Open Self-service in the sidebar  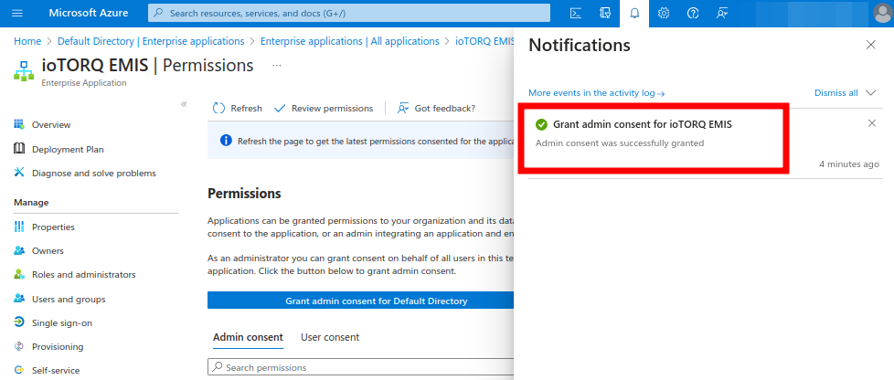56,370
